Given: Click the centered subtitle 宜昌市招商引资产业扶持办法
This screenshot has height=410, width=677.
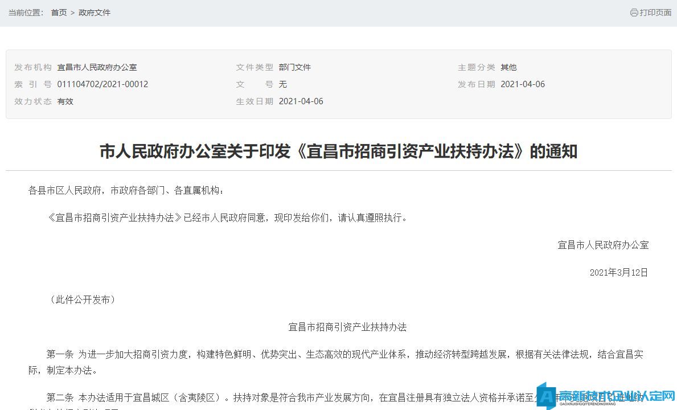Looking at the screenshot, I should pos(347,327).
